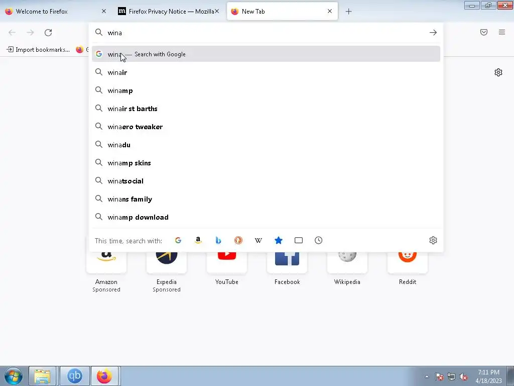This screenshot has height=386, width=514.
Task: Switch to Welcome to Firefox tab
Action: tap(56, 11)
